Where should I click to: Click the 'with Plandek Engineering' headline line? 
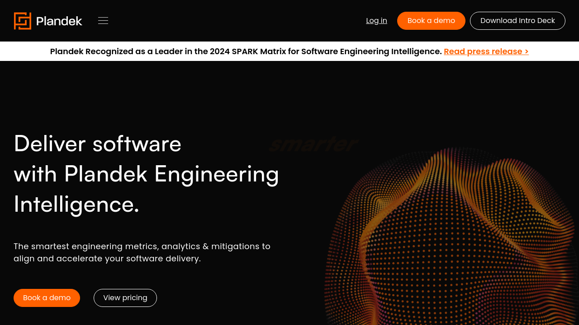pyautogui.click(x=146, y=174)
